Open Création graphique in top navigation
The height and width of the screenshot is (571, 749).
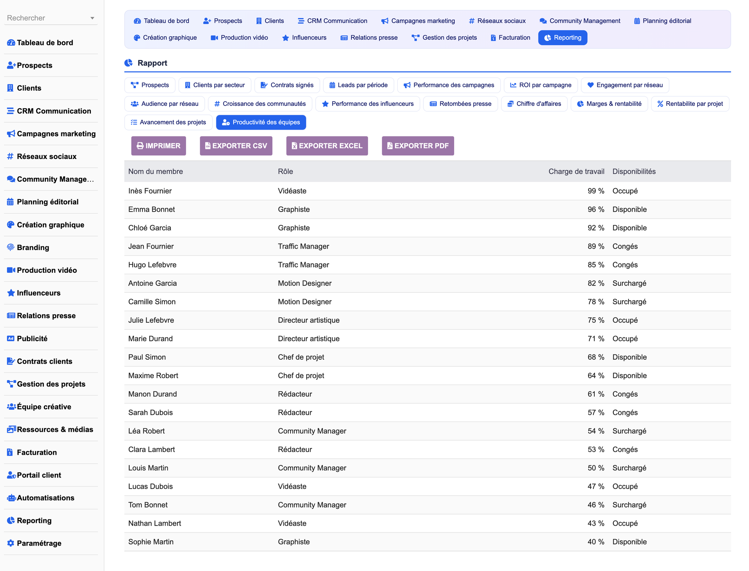[x=165, y=38]
